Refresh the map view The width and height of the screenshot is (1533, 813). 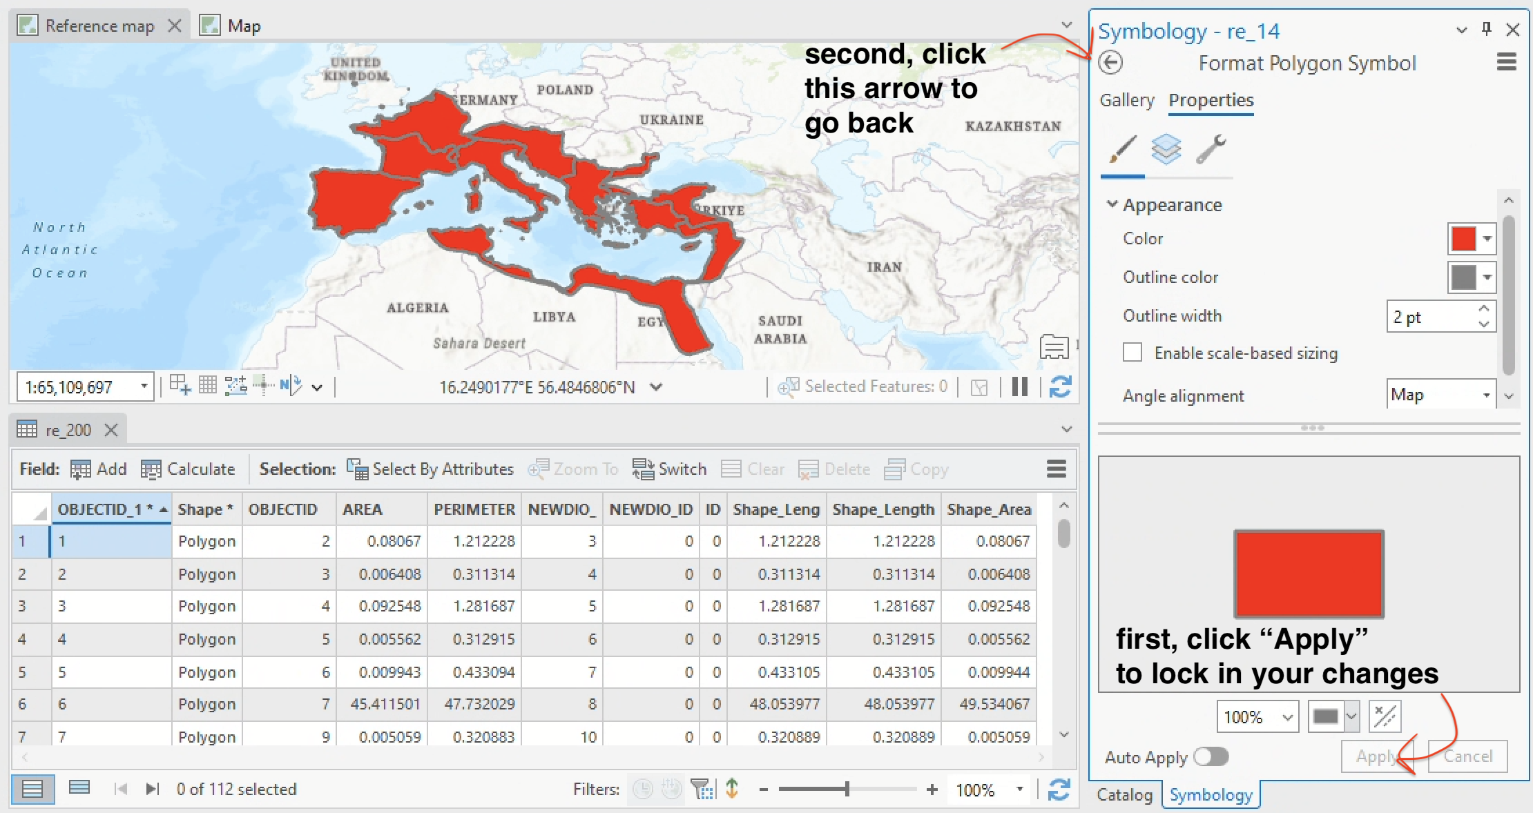(1060, 386)
